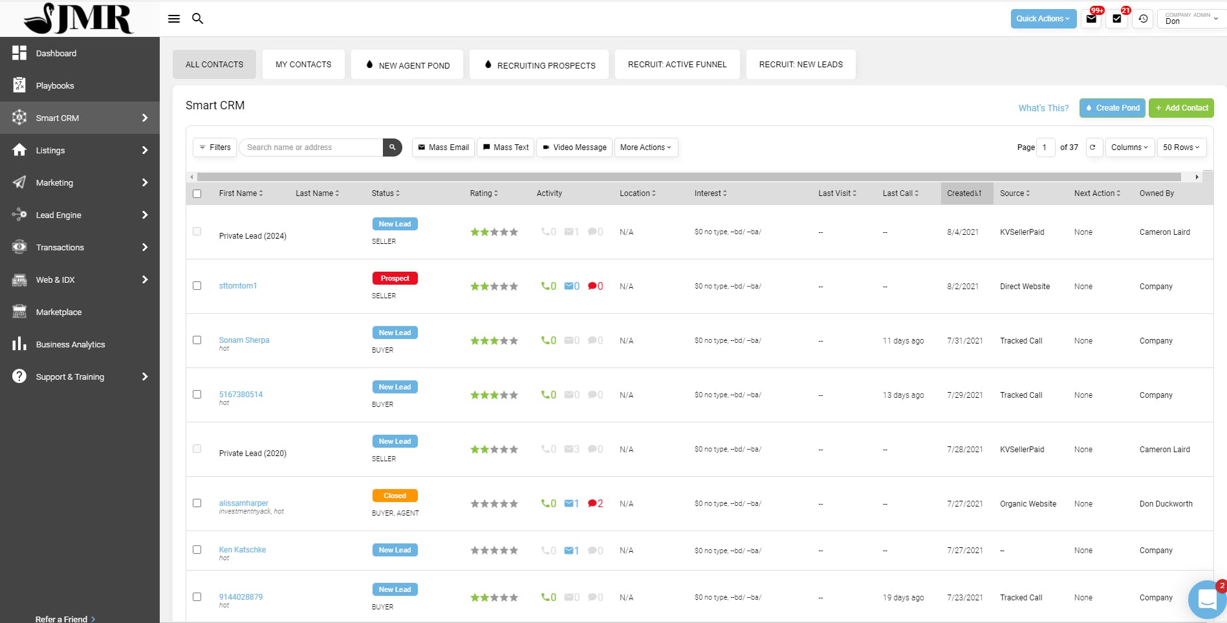The image size is (1227, 623).
Task: Open the Quick Actions dropdown
Action: [1043, 19]
